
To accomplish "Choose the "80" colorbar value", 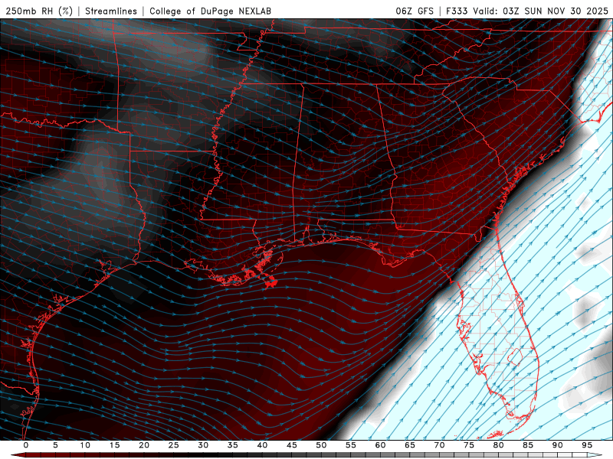I will (499, 445).
